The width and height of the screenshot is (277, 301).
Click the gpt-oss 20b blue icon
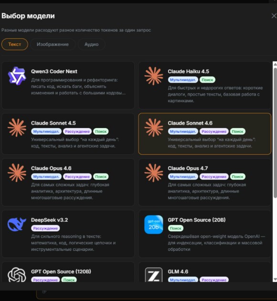(154, 225)
